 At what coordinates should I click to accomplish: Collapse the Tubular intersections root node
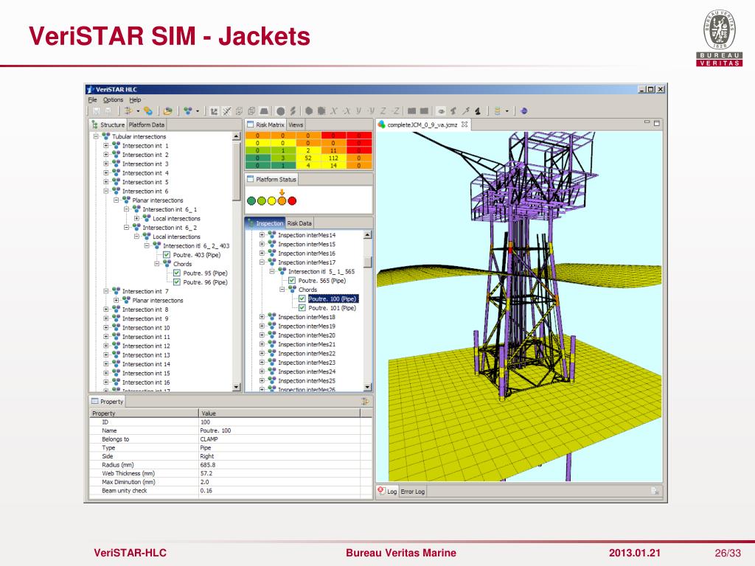(x=96, y=136)
